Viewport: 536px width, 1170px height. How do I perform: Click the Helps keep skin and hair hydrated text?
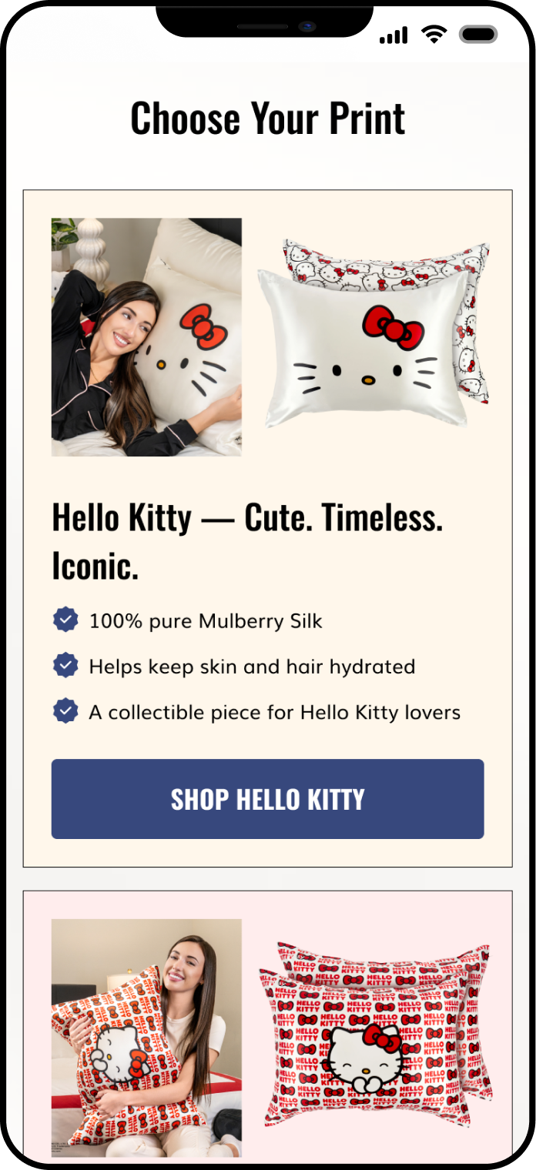252,667
